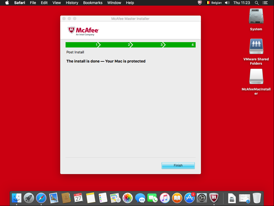
Task: Open the View menu
Action: point(57,3)
